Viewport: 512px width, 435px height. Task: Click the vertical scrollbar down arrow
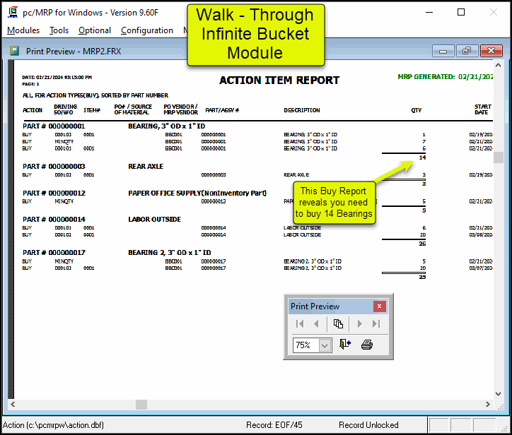tap(499, 393)
